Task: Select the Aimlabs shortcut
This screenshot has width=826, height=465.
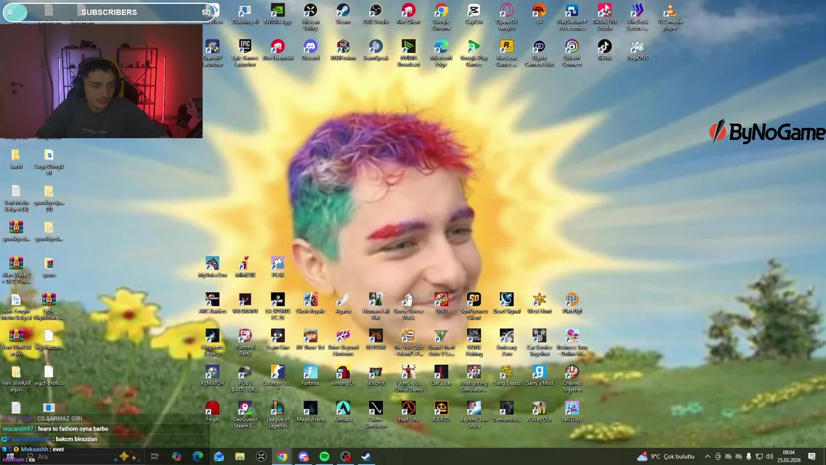Action: coord(343,412)
